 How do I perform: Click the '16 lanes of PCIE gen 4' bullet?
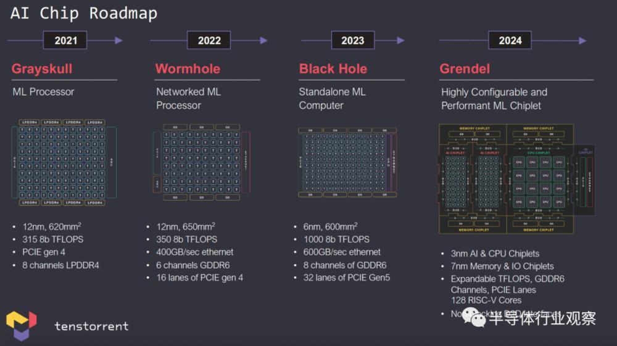click(x=199, y=278)
